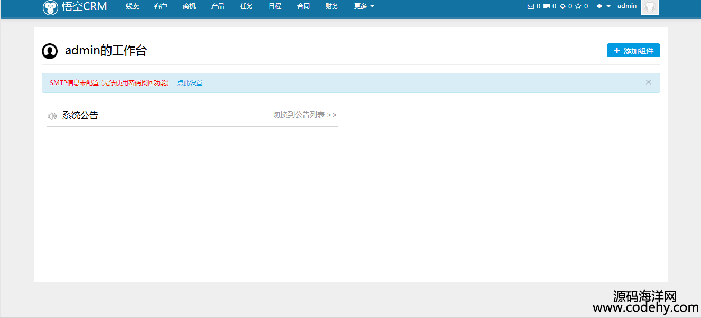The height and width of the screenshot is (318, 701).
Task: Click the admin monkey avatar thumbnail
Action: tap(649, 7)
